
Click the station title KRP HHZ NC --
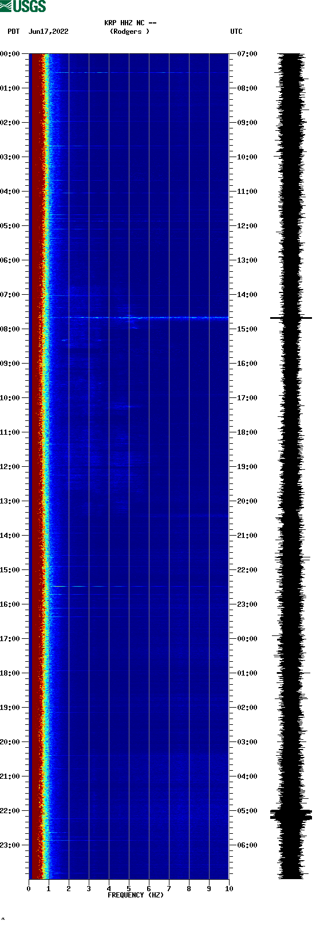(x=131, y=23)
